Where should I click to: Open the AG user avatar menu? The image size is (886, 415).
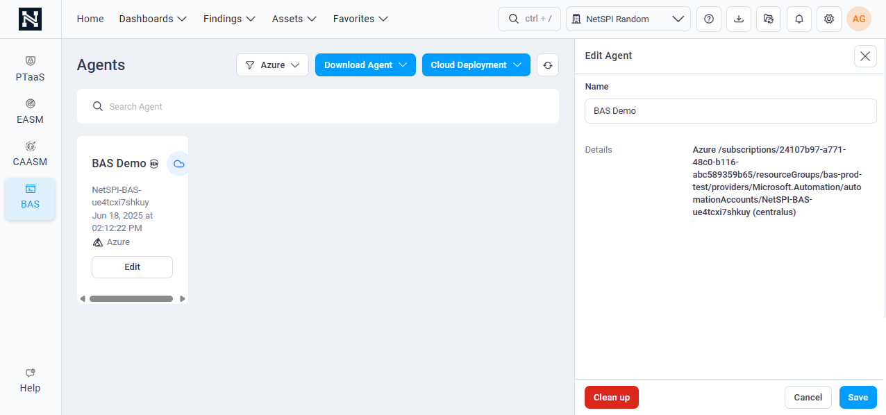(x=859, y=19)
